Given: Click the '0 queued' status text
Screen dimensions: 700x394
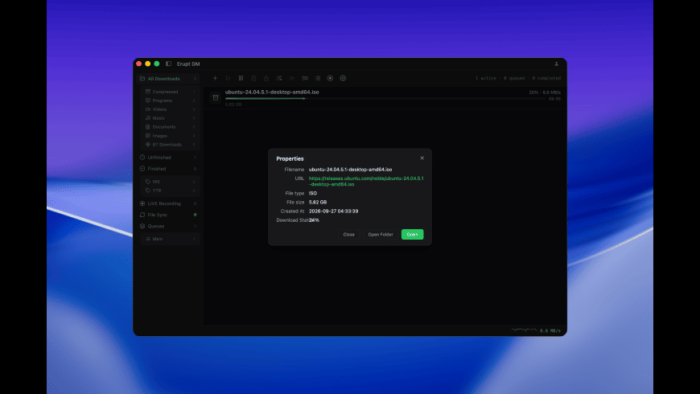Looking at the screenshot, I should [x=514, y=78].
